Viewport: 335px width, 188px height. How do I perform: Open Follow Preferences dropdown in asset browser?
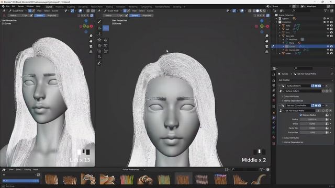click(x=134, y=170)
